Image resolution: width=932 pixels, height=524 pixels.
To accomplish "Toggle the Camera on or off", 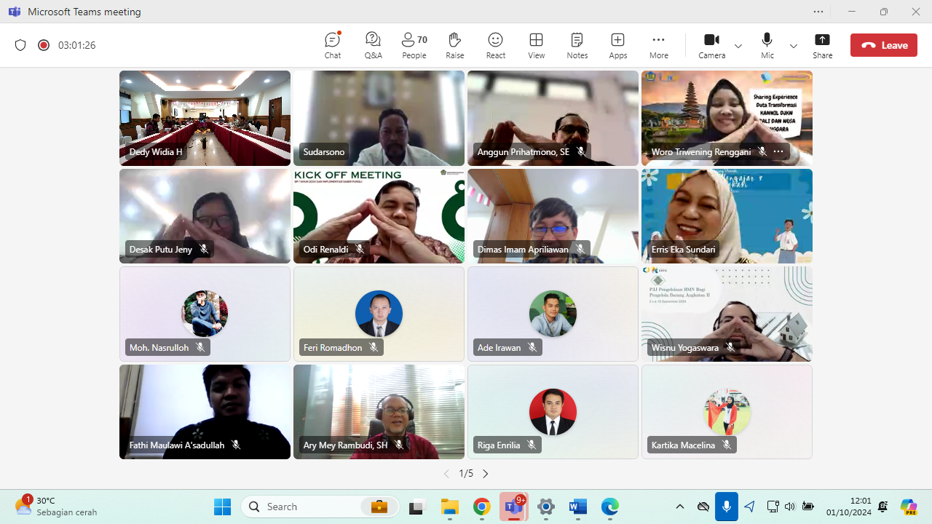I will [711, 45].
